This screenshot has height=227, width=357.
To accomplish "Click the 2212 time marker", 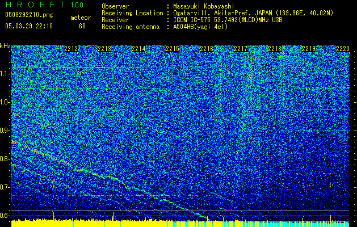I will (71, 49).
